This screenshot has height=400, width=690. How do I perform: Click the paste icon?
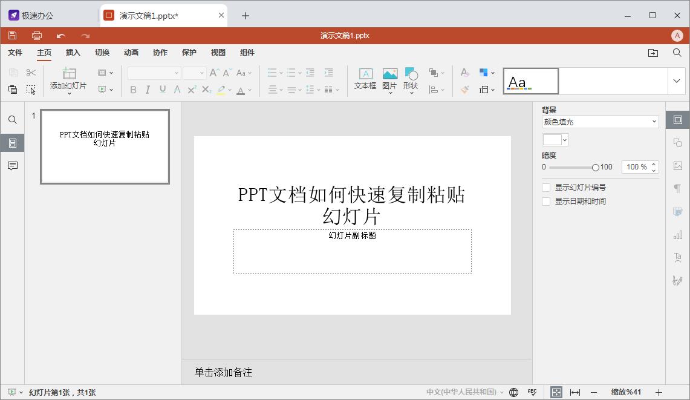point(13,90)
